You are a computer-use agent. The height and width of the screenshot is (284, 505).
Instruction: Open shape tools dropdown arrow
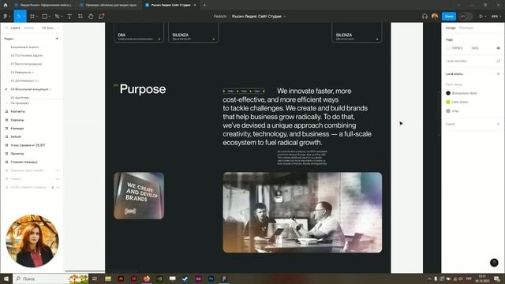pyautogui.click(x=49, y=17)
